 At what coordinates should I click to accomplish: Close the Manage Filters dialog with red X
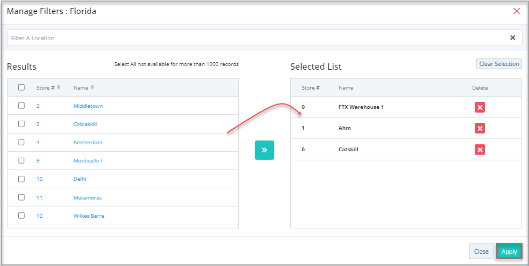pyautogui.click(x=517, y=11)
